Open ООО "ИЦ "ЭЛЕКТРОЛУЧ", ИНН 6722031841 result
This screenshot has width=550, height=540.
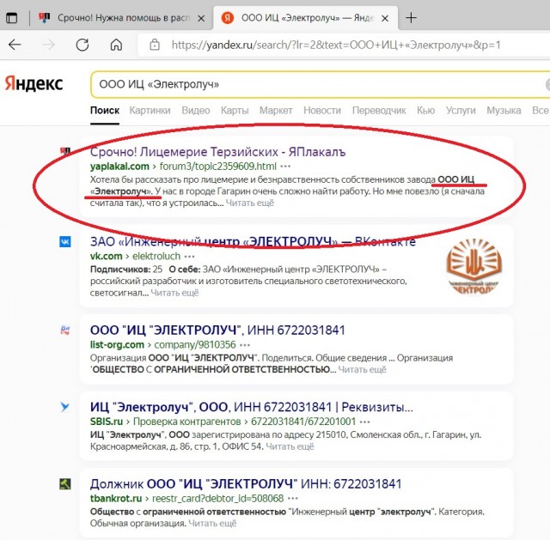pyautogui.click(x=217, y=331)
